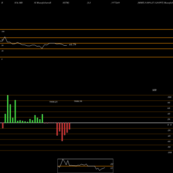This screenshot has width=173, height=173.
Task: Click the SI(TM) header label
Action: [x=66, y=3]
